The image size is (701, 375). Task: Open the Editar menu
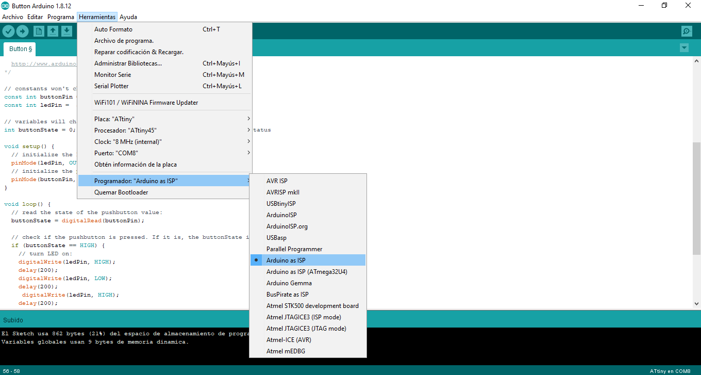point(35,17)
